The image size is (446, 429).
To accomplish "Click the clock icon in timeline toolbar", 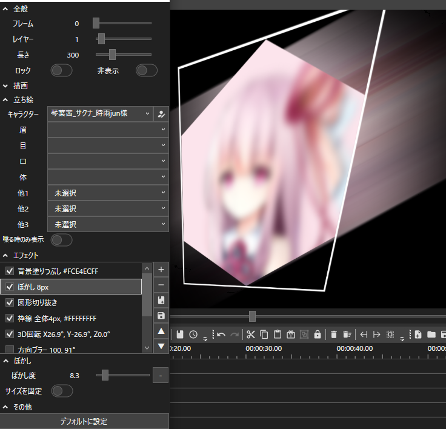I will 193,334.
